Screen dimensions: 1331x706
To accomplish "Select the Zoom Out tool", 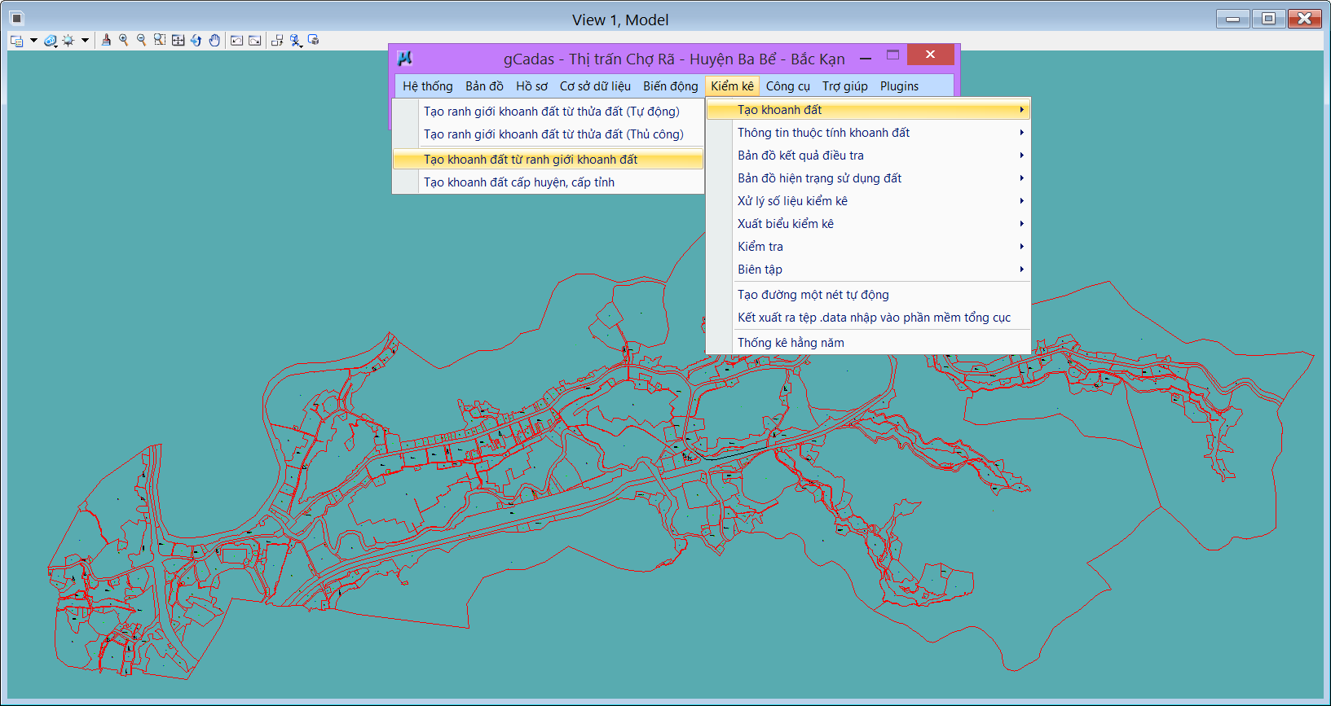I will [x=142, y=40].
